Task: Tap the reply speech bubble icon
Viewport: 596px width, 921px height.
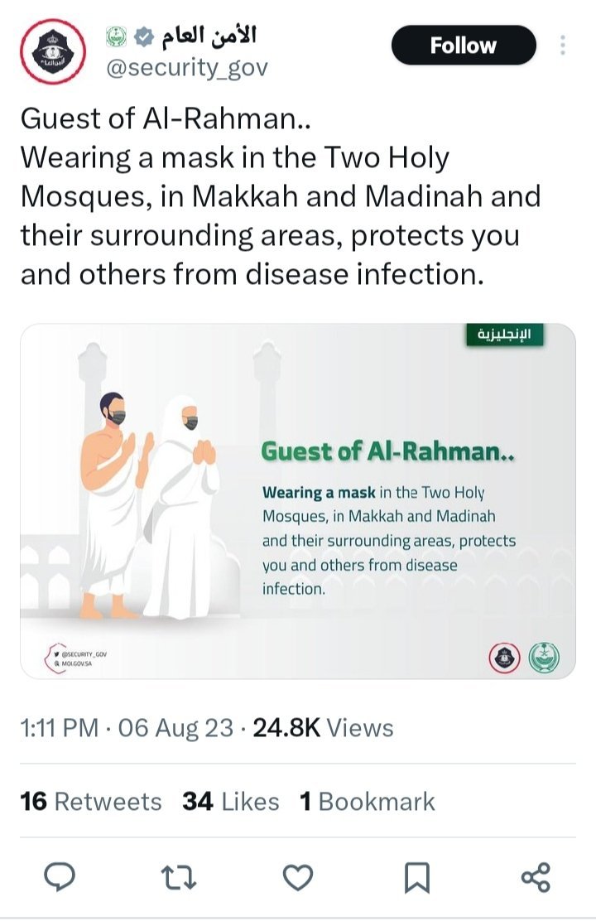Action: pyautogui.click(x=59, y=876)
